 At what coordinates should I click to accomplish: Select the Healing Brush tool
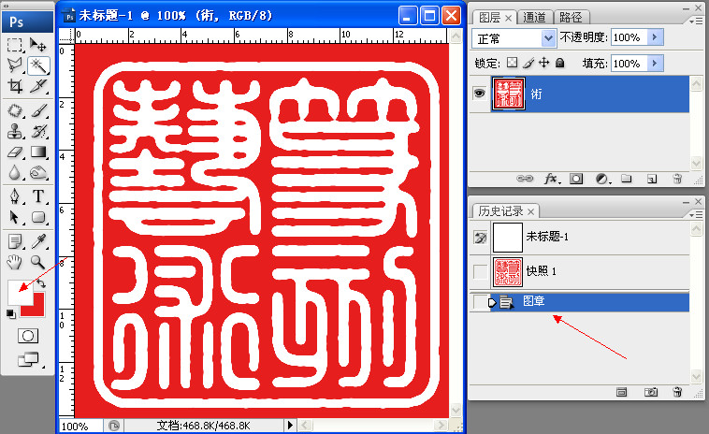[x=14, y=110]
